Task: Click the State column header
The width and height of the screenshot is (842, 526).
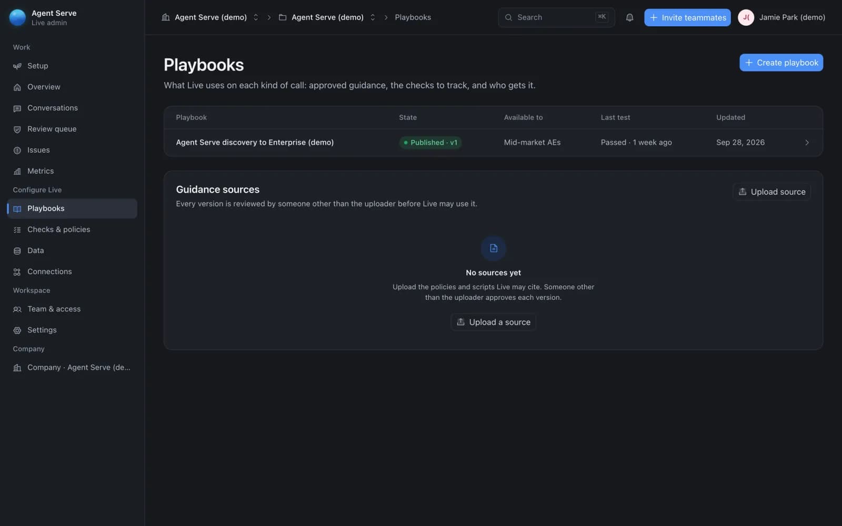Action: click(x=408, y=117)
